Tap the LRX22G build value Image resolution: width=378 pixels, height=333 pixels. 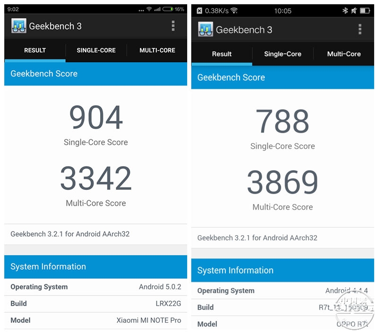(x=168, y=303)
